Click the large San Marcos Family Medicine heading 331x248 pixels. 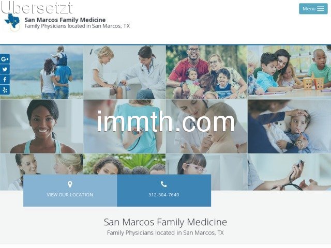tap(165, 222)
